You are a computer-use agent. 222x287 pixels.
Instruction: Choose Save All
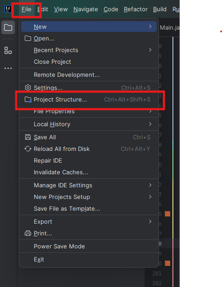point(89,137)
